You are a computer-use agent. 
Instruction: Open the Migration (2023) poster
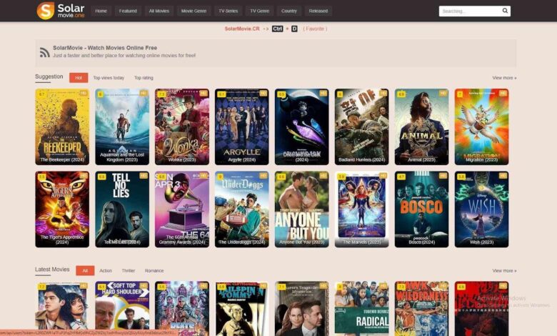tap(482, 127)
